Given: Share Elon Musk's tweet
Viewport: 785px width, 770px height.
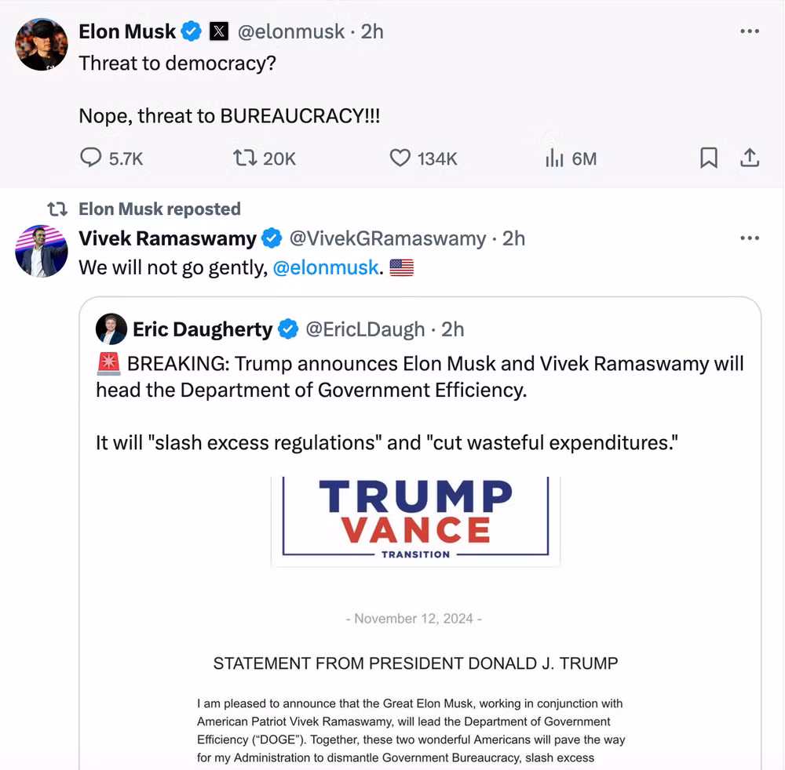Looking at the screenshot, I should 750,158.
